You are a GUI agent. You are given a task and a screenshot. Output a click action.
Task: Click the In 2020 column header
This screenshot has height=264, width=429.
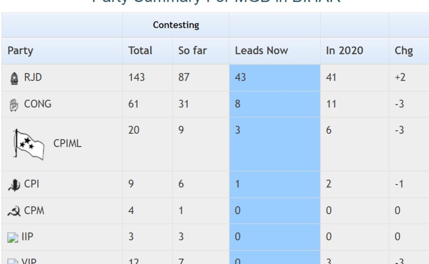[344, 51]
